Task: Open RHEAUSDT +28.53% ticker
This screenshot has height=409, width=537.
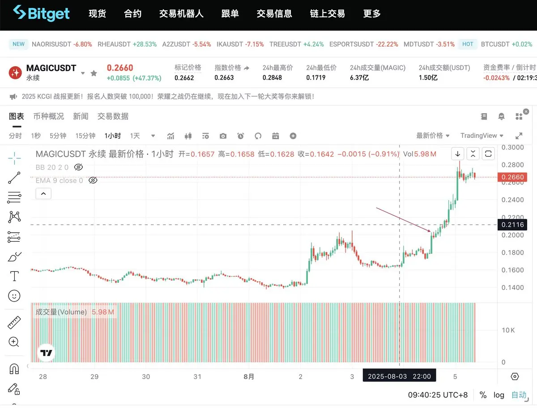Action: (127, 44)
